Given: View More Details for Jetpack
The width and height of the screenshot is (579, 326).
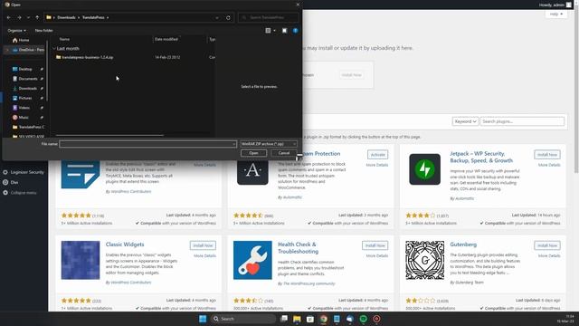Looking at the screenshot, I should pyautogui.click(x=549, y=165).
